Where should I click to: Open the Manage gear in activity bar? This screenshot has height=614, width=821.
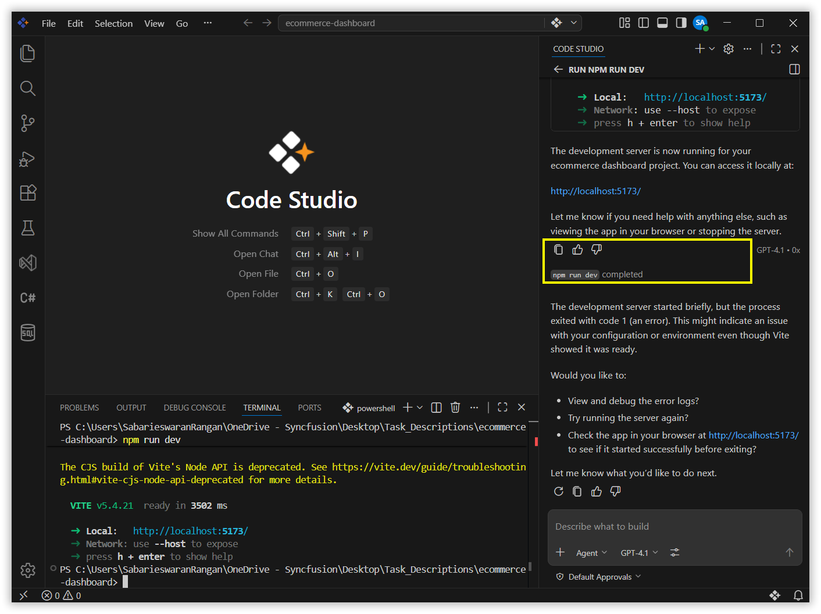(28, 570)
